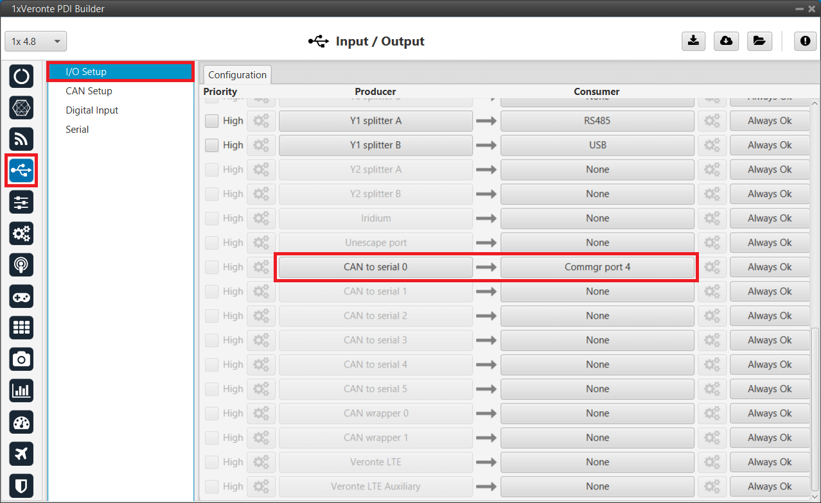Switch to the Configuration tab
This screenshot has height=503, width=821.
click(x=237, y=75)
